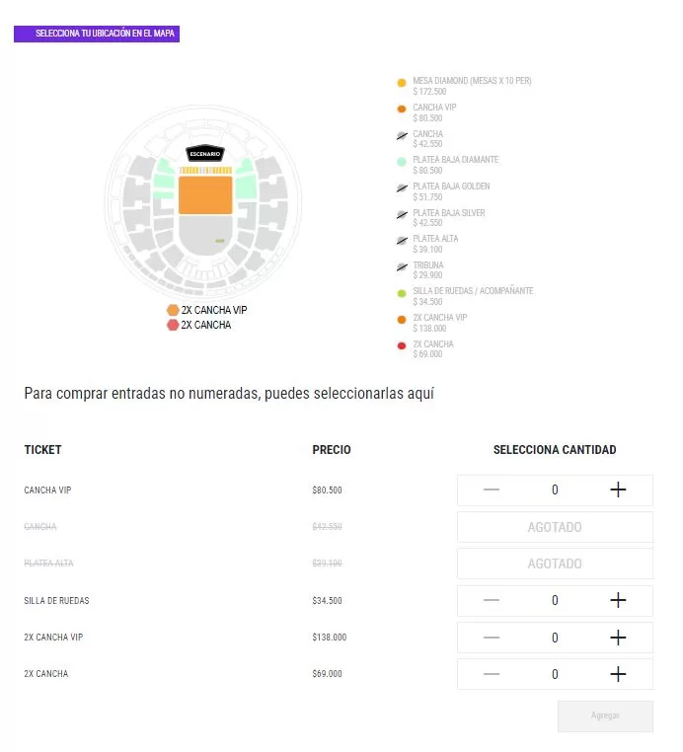Decrease CANCHA VIP ticket quantity with minus
Image resolution: width=683 pixels, height=752 pixels.
point(492,489)
